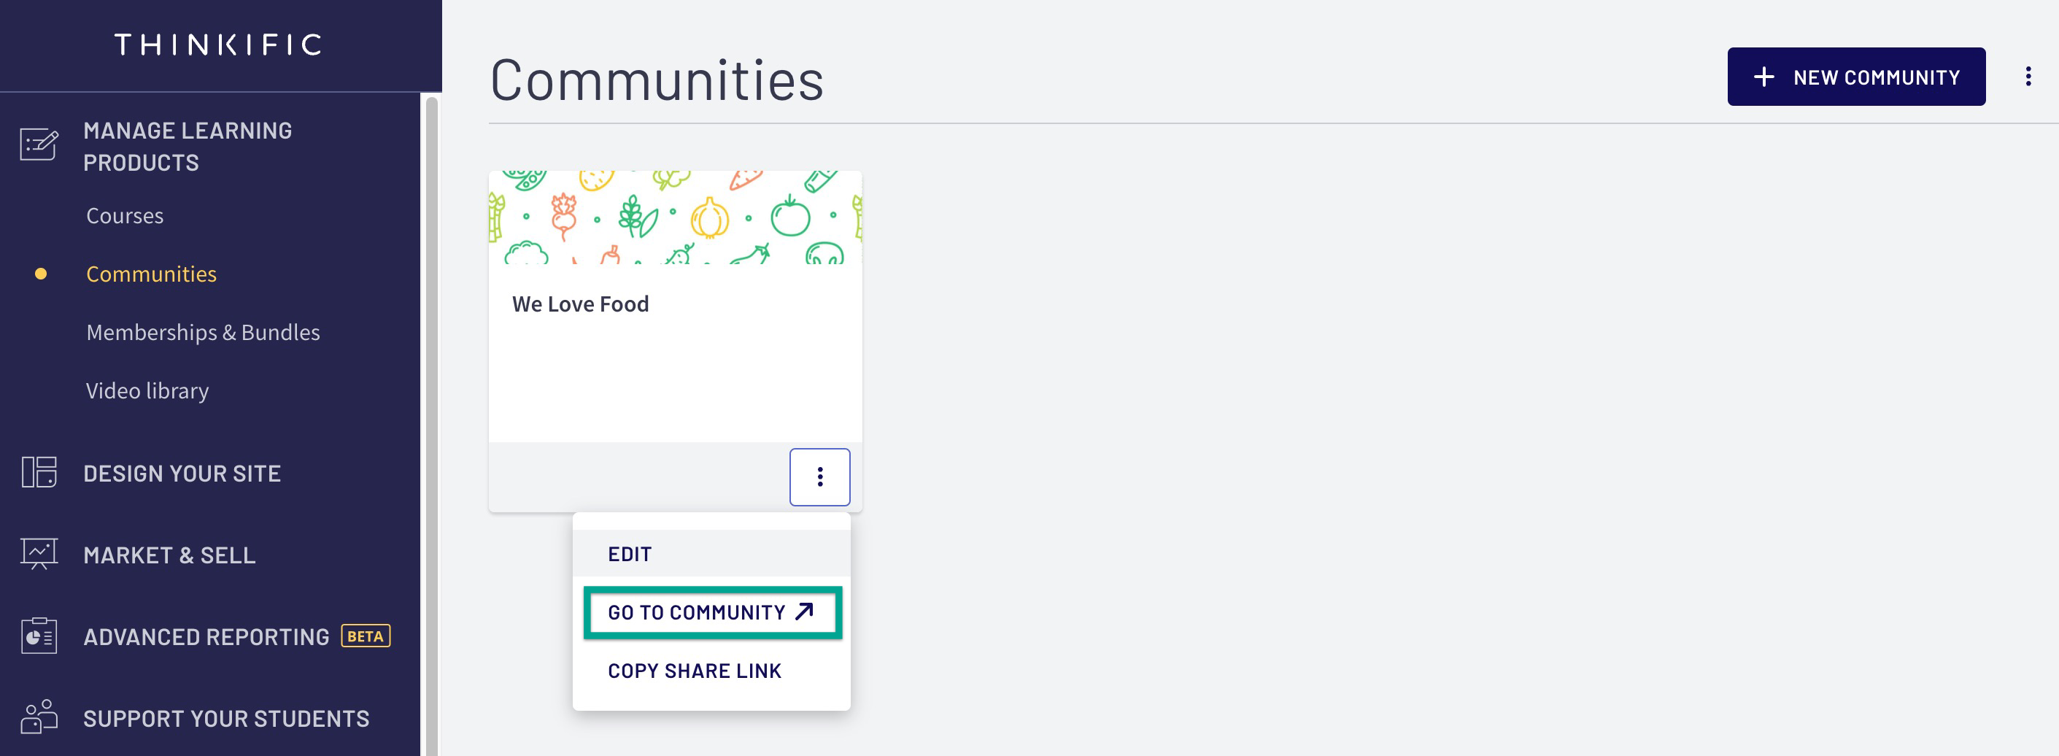2059x756 pixels.
Task: Click the We Love Food vegetable thumbnail
Action: pyautogui.click(x=676, y=217)
